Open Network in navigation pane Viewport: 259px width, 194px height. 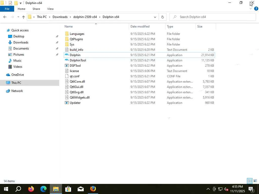coord(17,91)
